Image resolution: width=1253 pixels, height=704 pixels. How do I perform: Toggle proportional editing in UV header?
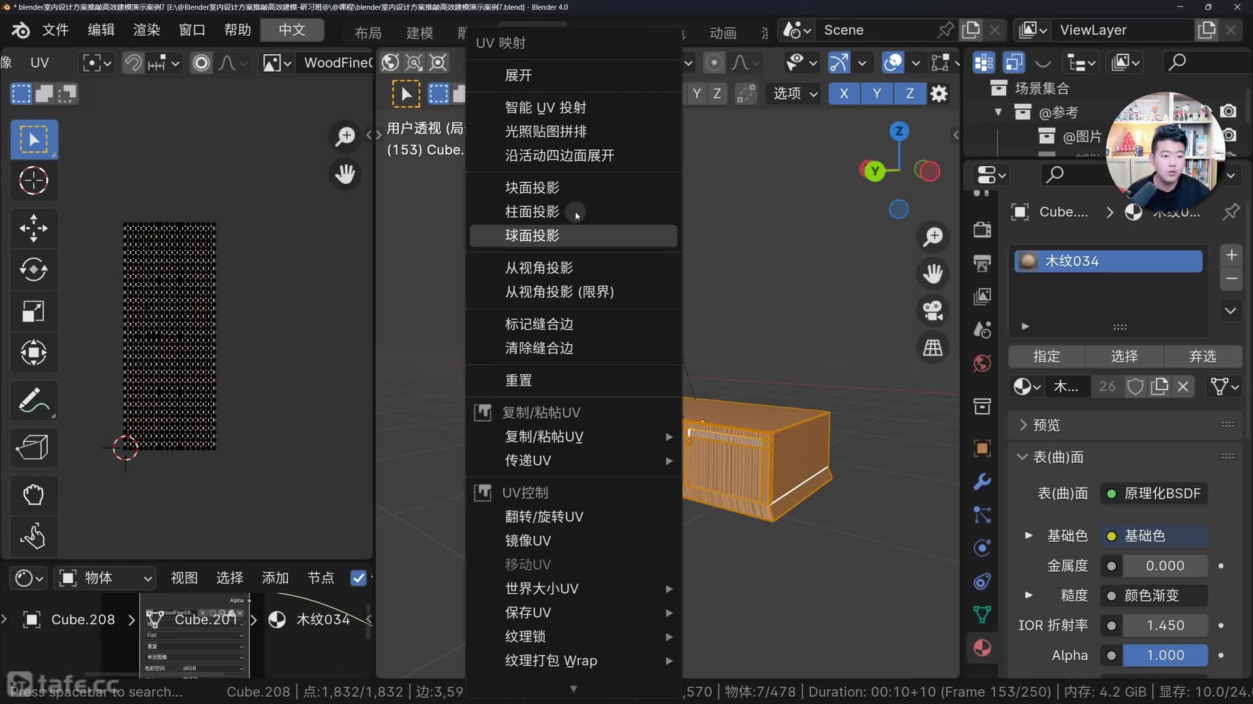click(201, 63)
